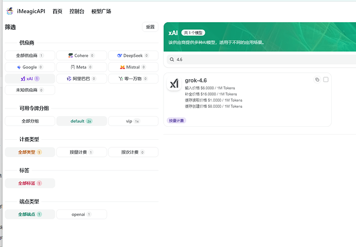The width and height of the screenshot is (356, 247).
Task: Click the iMeagicAPI brand name
Action: pyautogui.click(x=31, y=11)
